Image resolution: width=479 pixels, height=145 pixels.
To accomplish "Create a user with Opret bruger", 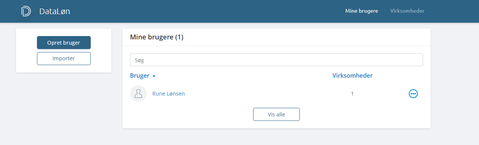I will (x=64, y=43).
